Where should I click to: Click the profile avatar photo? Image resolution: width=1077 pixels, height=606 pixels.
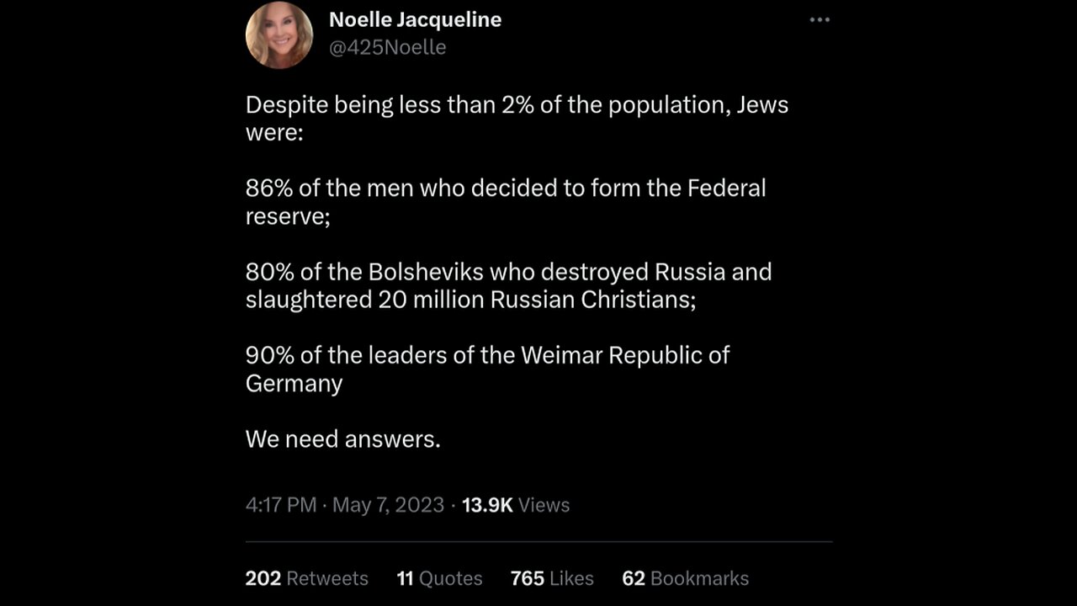[x=279, y=35]
